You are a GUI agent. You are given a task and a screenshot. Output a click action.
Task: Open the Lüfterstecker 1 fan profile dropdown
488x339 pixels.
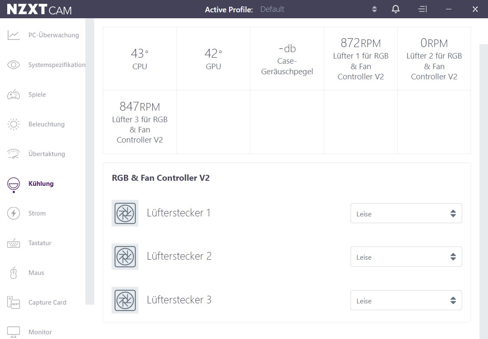pos(406,213)
